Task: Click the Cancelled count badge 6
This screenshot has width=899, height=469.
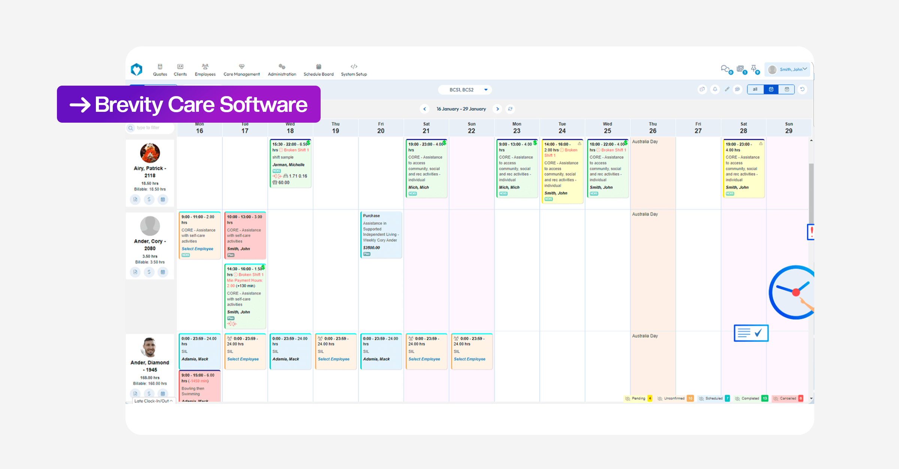Action: point(801,399)
